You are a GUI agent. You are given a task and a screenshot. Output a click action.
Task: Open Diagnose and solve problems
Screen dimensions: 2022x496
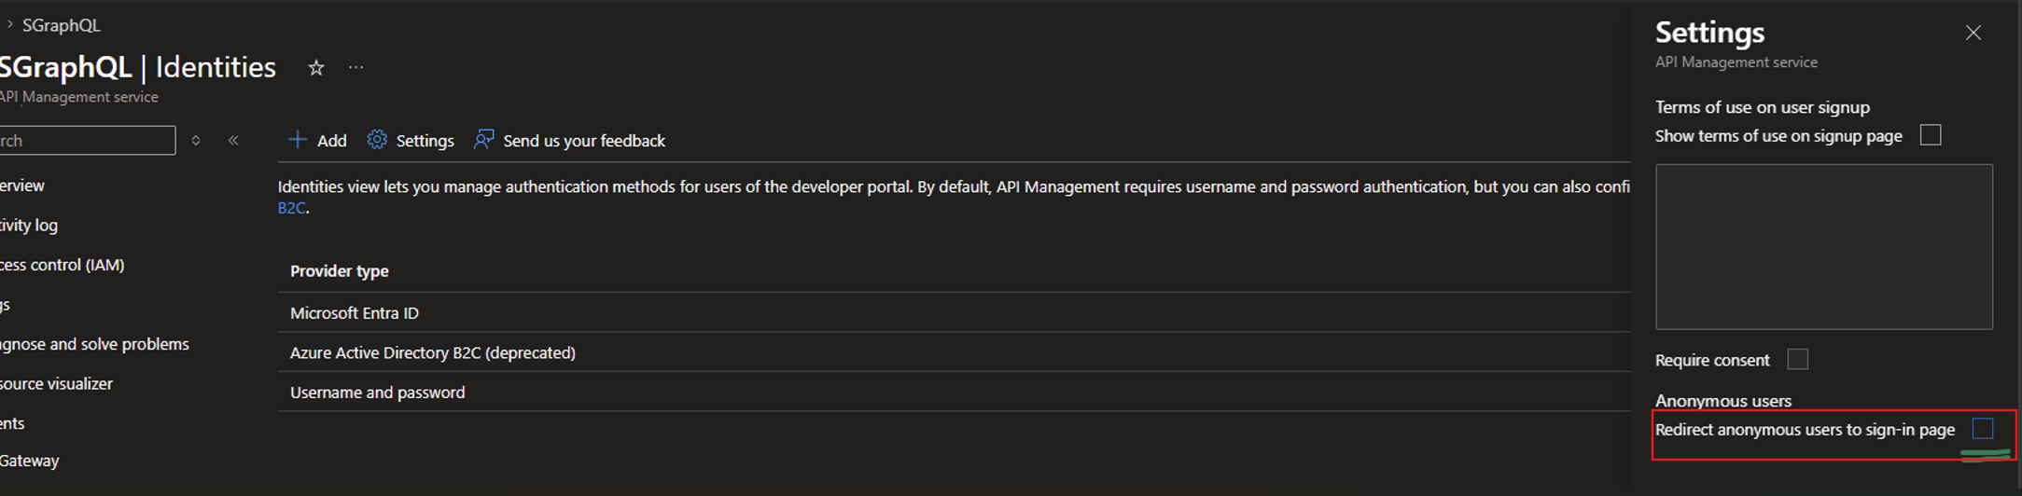pos(94,344)
